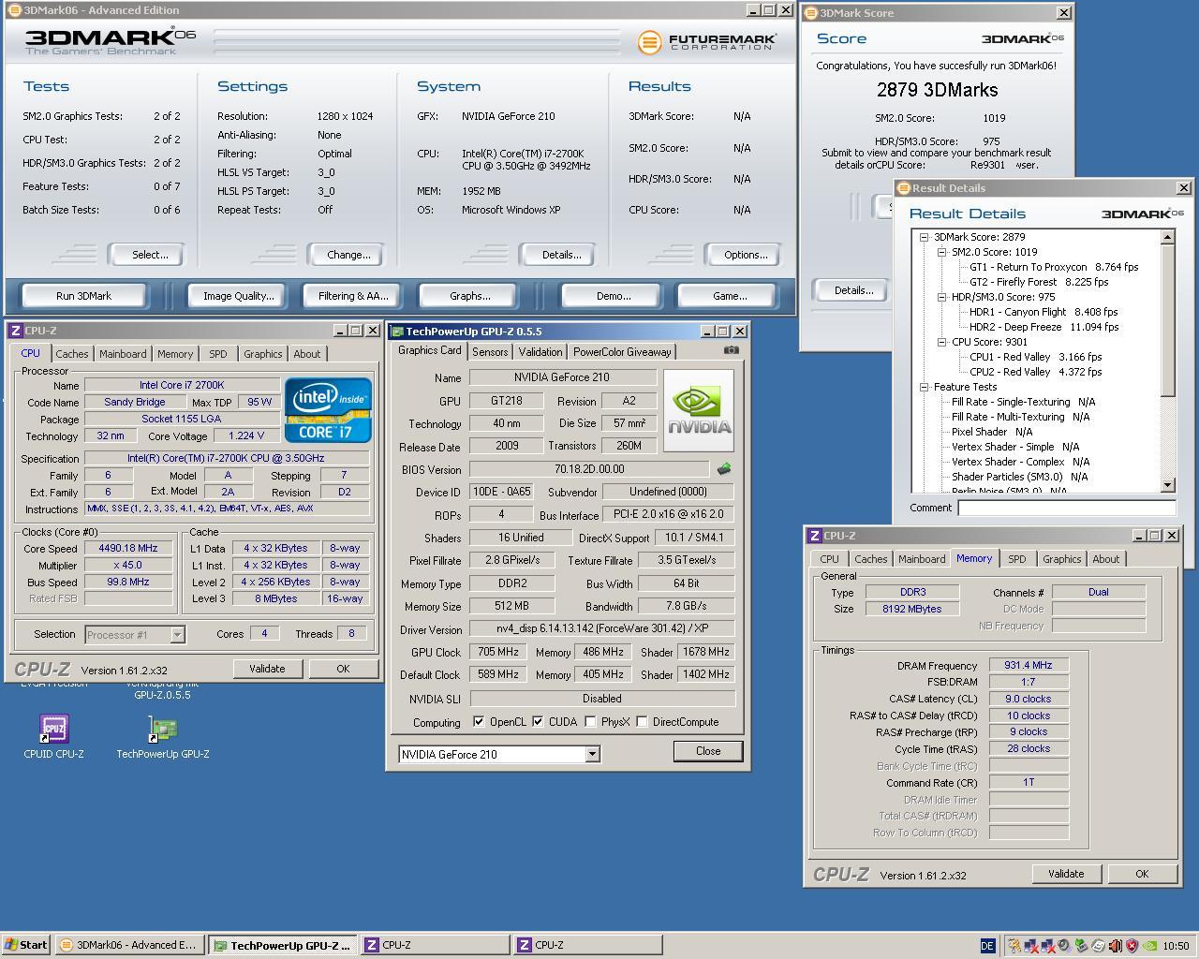Select HDR2 - Deep Freeze result row
The height and width of the screenshot is (959, 1199).
pos(1044,327)
